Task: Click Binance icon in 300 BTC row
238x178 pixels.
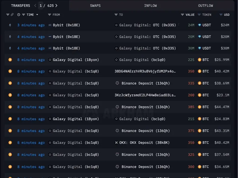Action: [x=117, y=167]
